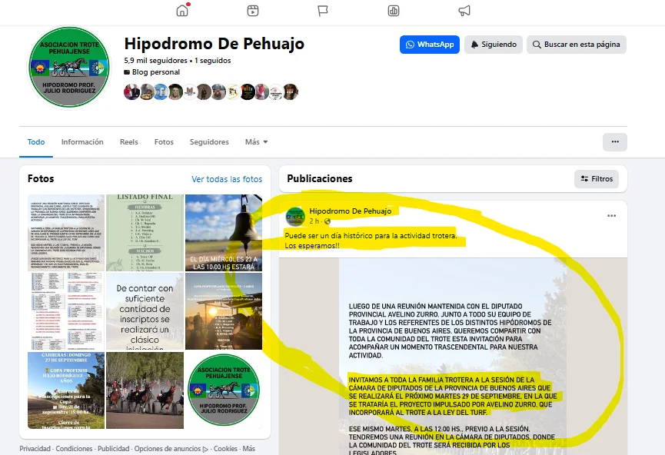This screenshot has width=665, height=455.
Task: Click Ver todas las fotos link
Action: pos(227,179)
